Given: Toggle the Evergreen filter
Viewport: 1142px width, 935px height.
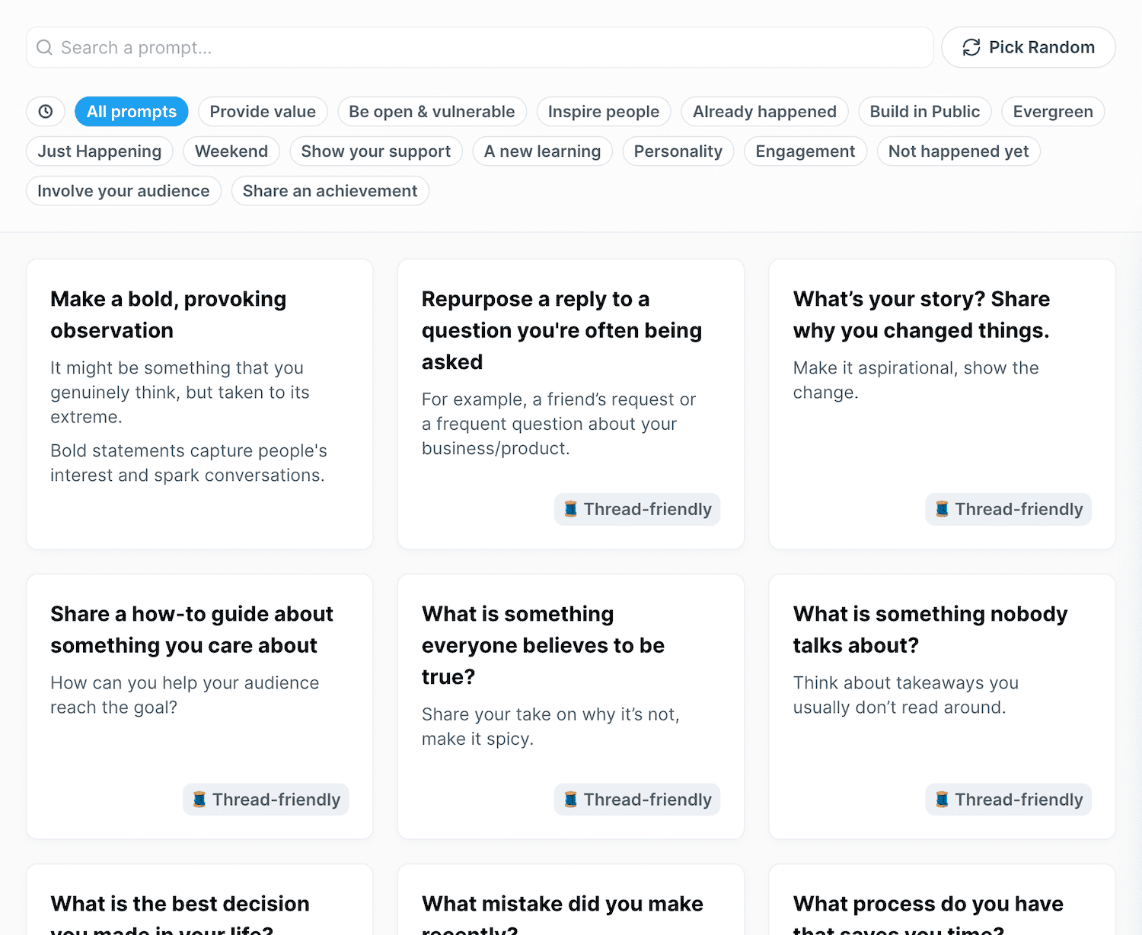Looking at the screenshot, I should pos(1053,111).
